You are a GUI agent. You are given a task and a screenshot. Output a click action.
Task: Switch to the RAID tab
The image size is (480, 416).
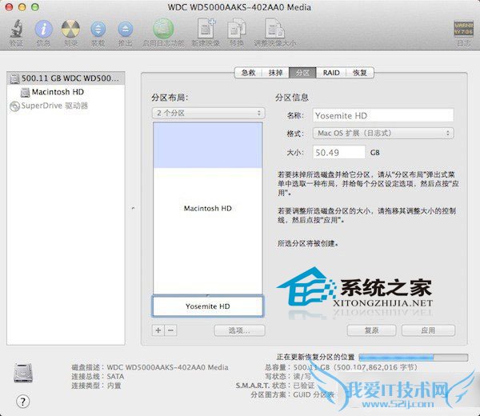click(331, 73)
